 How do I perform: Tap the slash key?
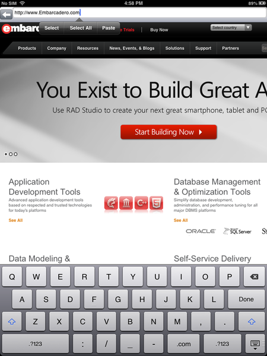[106, 344]
